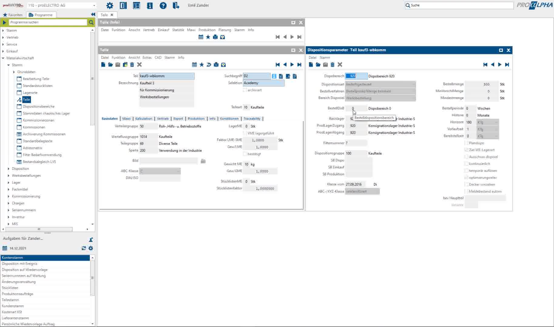Click the info icon in top toolbar
554x327 pixels.
pos(150,5)
